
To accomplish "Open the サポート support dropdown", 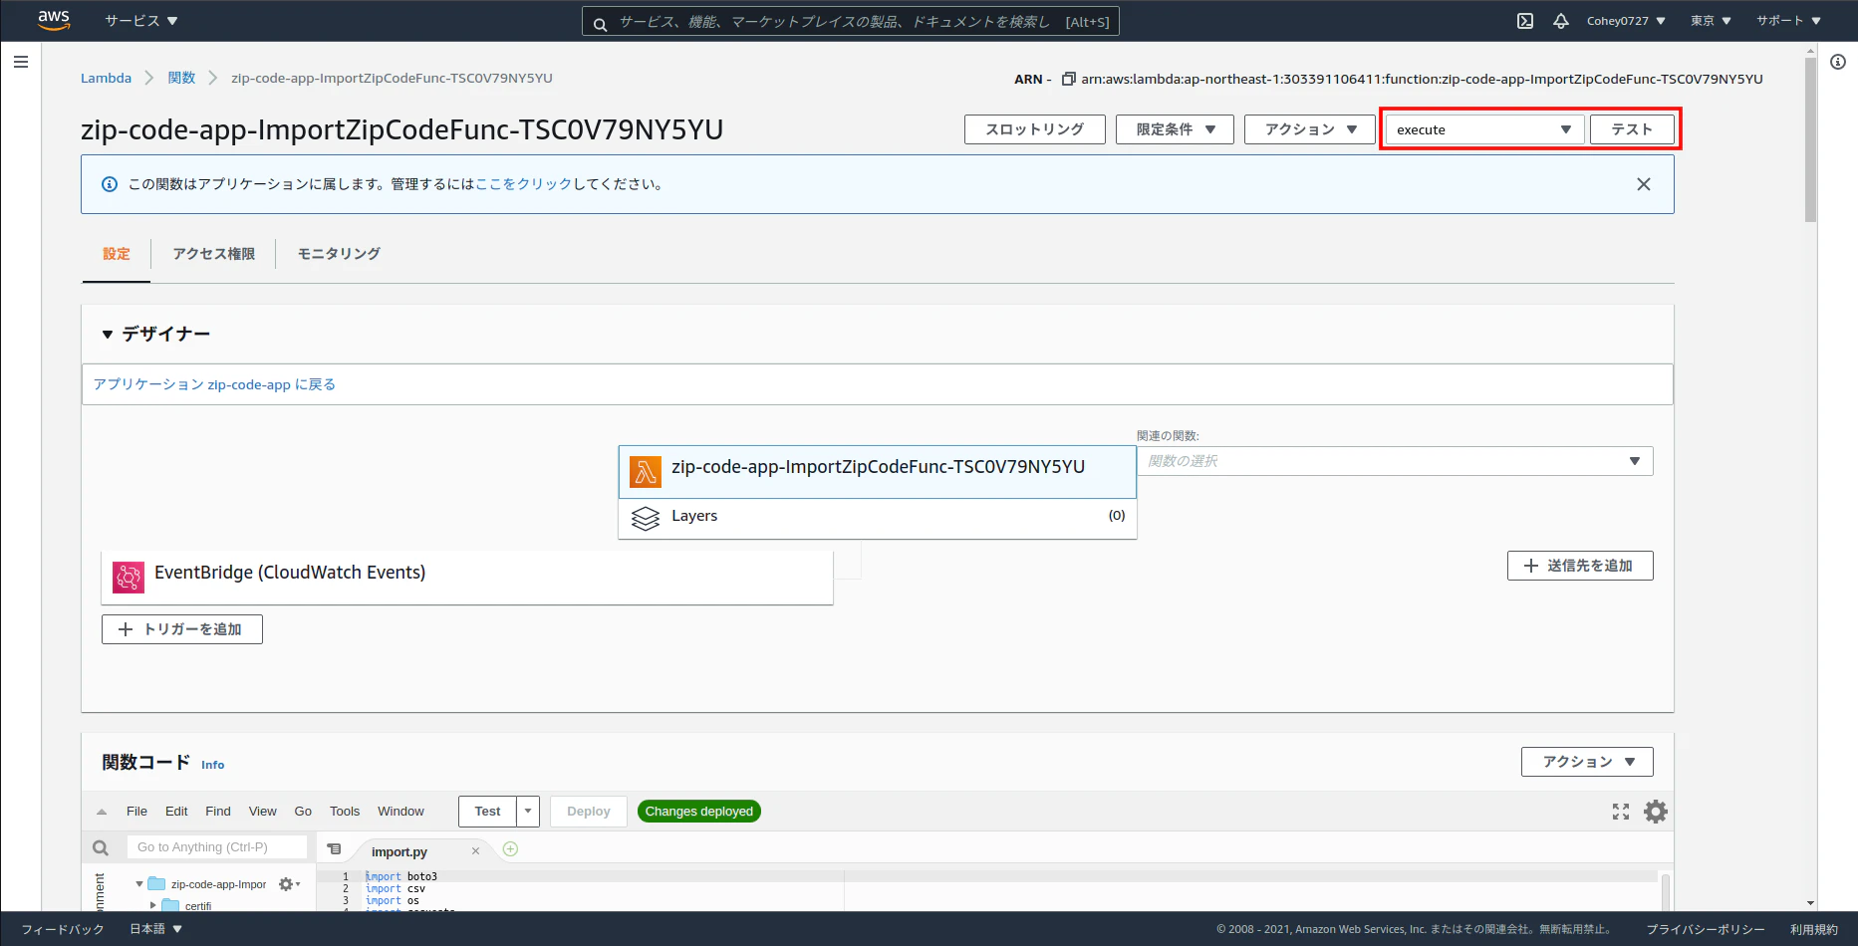I will [x=1788, y=21].
